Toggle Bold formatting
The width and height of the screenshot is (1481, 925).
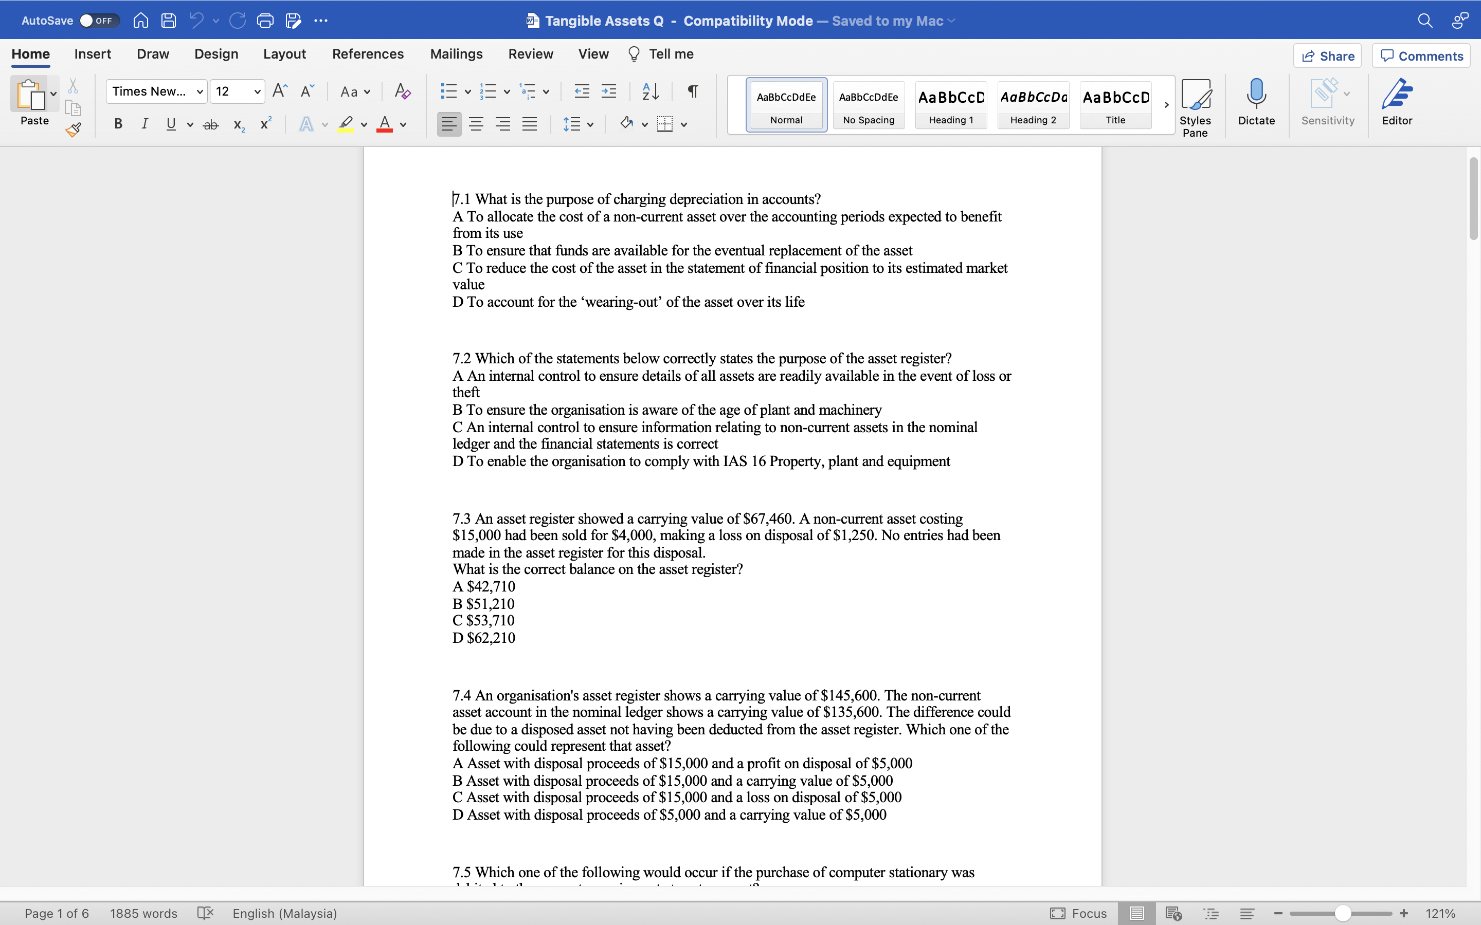tap(118, 124)
